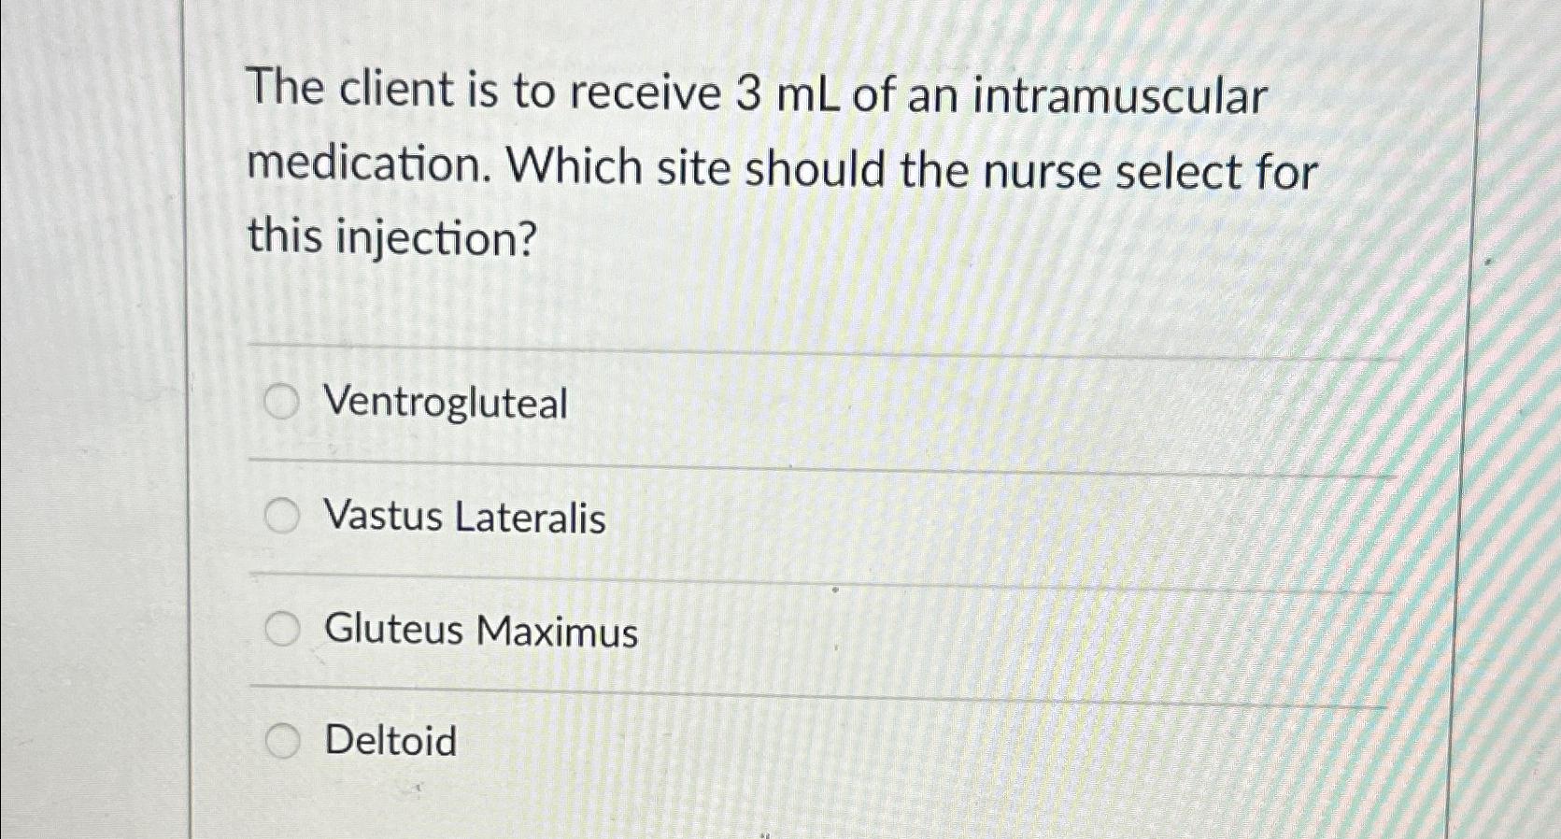This screenshot has height=839, width=1561.
Task: Select the Deltoid radio button
Action: tap(281, 741)
